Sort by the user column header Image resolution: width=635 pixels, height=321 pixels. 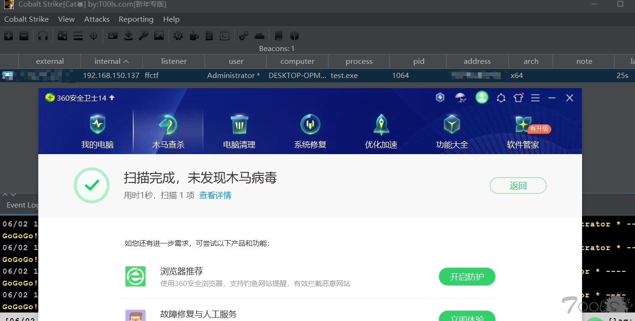pos(235,61)
